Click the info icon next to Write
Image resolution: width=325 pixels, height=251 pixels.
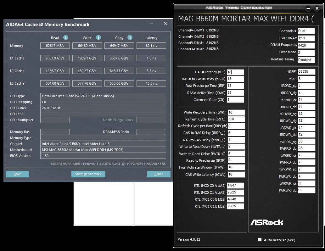[x=98, y=37]
